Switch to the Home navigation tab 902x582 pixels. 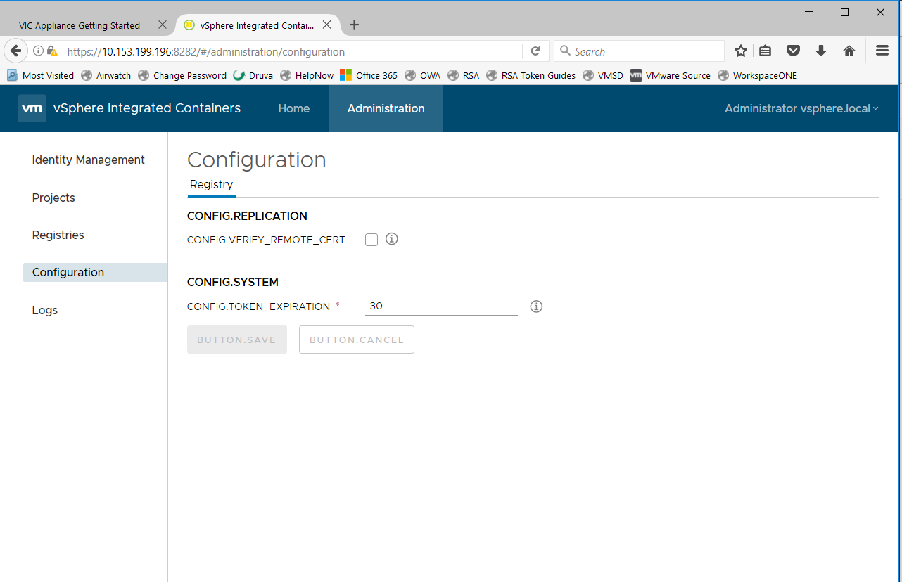click(293, 108)
